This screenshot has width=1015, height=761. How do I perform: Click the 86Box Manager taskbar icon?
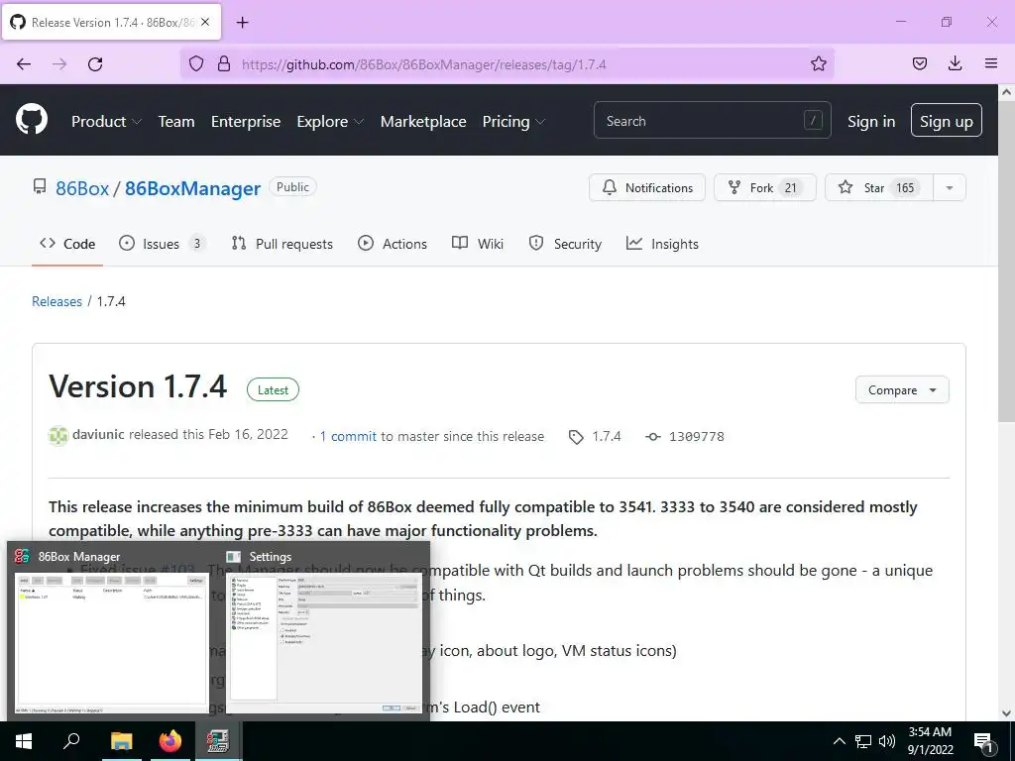[x=218, y=741]
